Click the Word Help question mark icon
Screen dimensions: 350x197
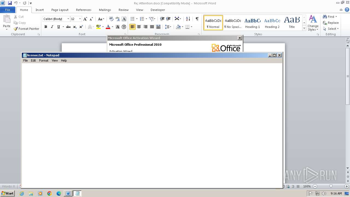[x=347, y=10]
